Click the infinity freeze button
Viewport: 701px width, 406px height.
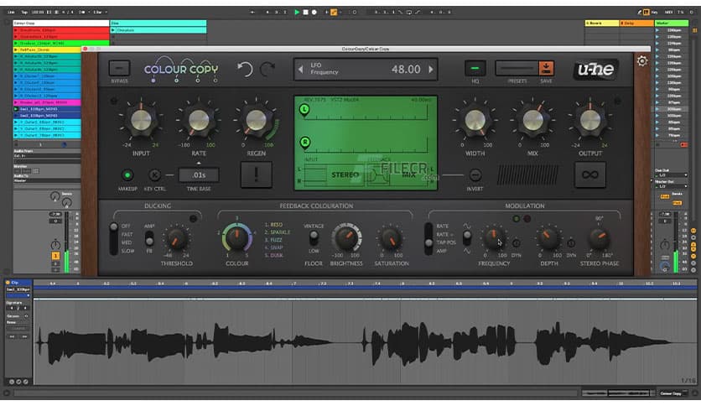point(589,174)
